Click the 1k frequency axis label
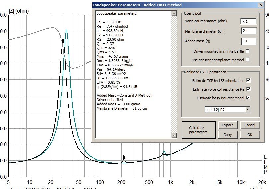Image resolution: width=269 pixels, height=189 pixels. click(x=170, y=182)
